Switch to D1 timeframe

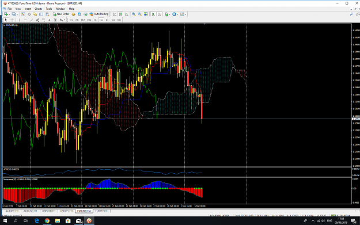(x=107, y=20)
